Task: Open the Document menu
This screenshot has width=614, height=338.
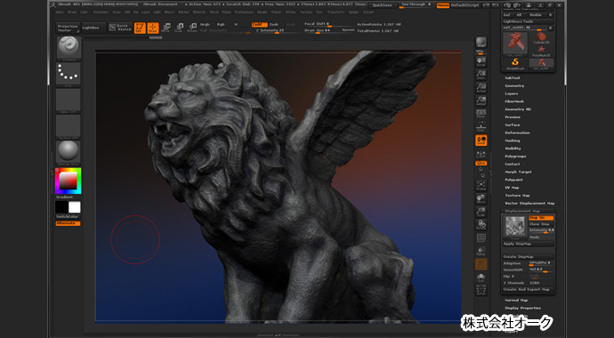Action: [101, 12]
